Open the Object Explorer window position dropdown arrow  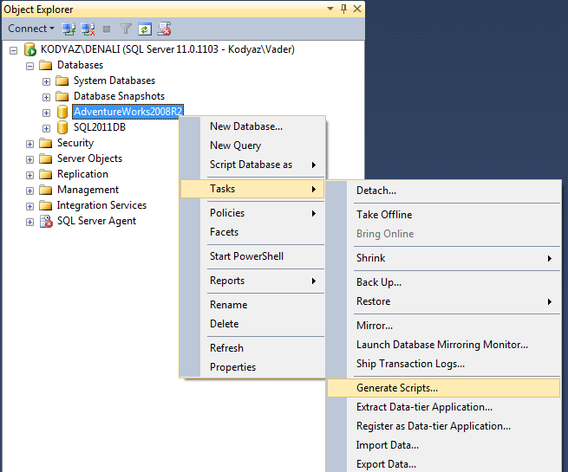point(330,9)
